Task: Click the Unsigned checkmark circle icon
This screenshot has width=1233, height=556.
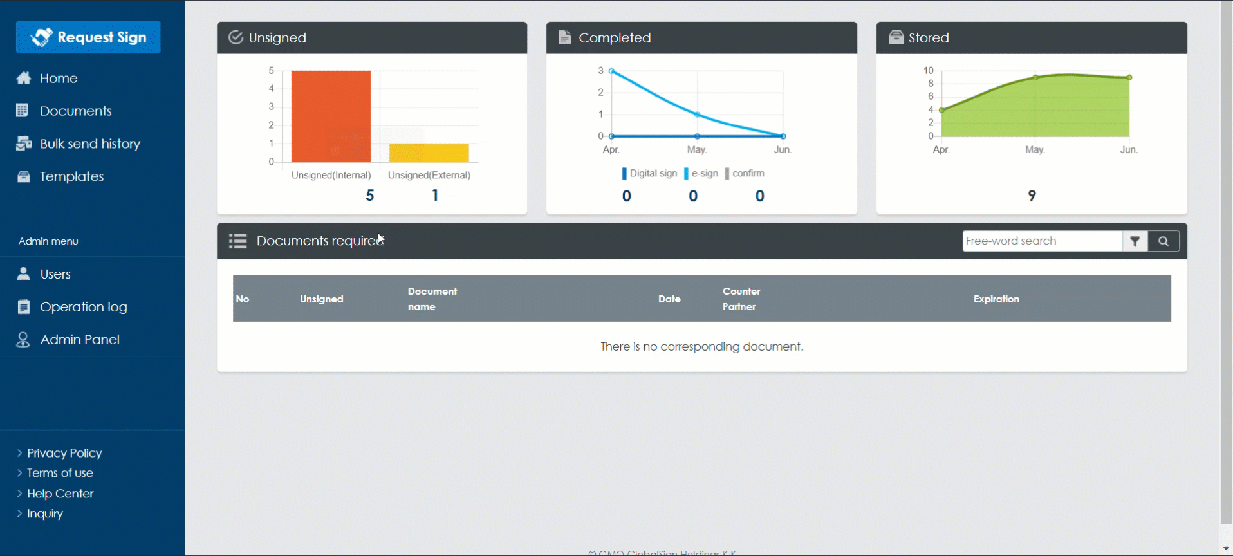Action: coord(236,37)
